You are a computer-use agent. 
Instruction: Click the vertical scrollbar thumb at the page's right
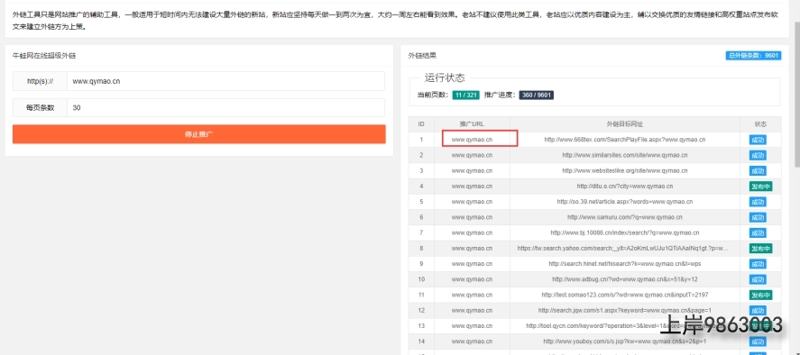[796, 95]
